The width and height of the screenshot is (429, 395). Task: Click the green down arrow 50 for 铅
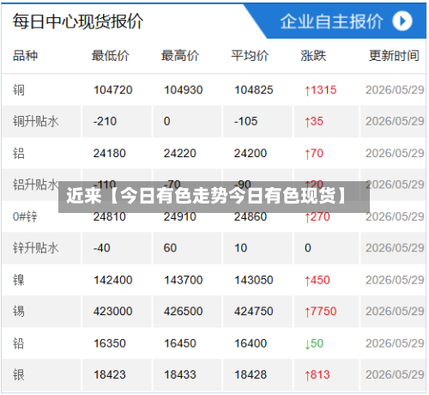pyautogui.click(x=314, y=343)
